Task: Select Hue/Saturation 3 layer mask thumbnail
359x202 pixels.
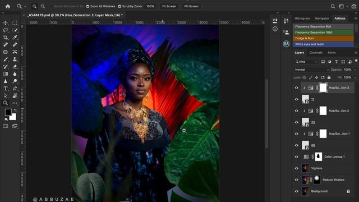Action: click(x=323, y=88)
